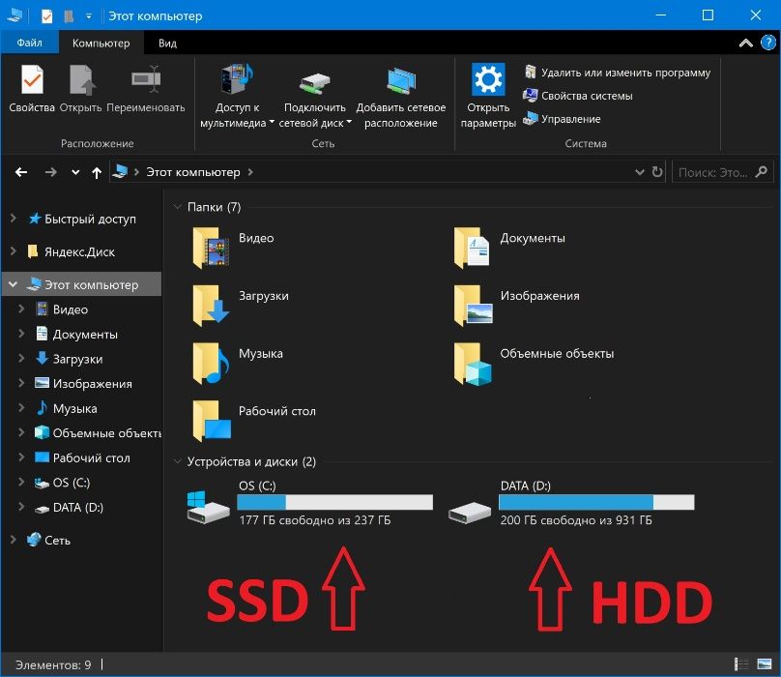
Task: Select the Рабочий стол folder icon
Action: (212, 421)
